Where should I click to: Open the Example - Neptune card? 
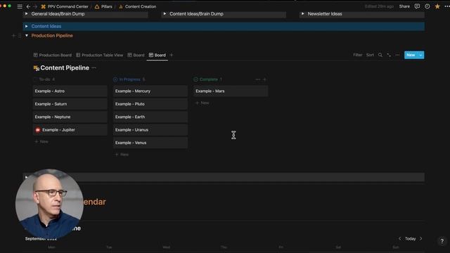tap(70, 117)
